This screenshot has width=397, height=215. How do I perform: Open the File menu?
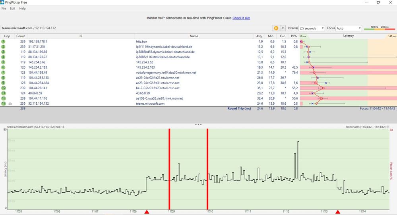[x=4, y=8]
